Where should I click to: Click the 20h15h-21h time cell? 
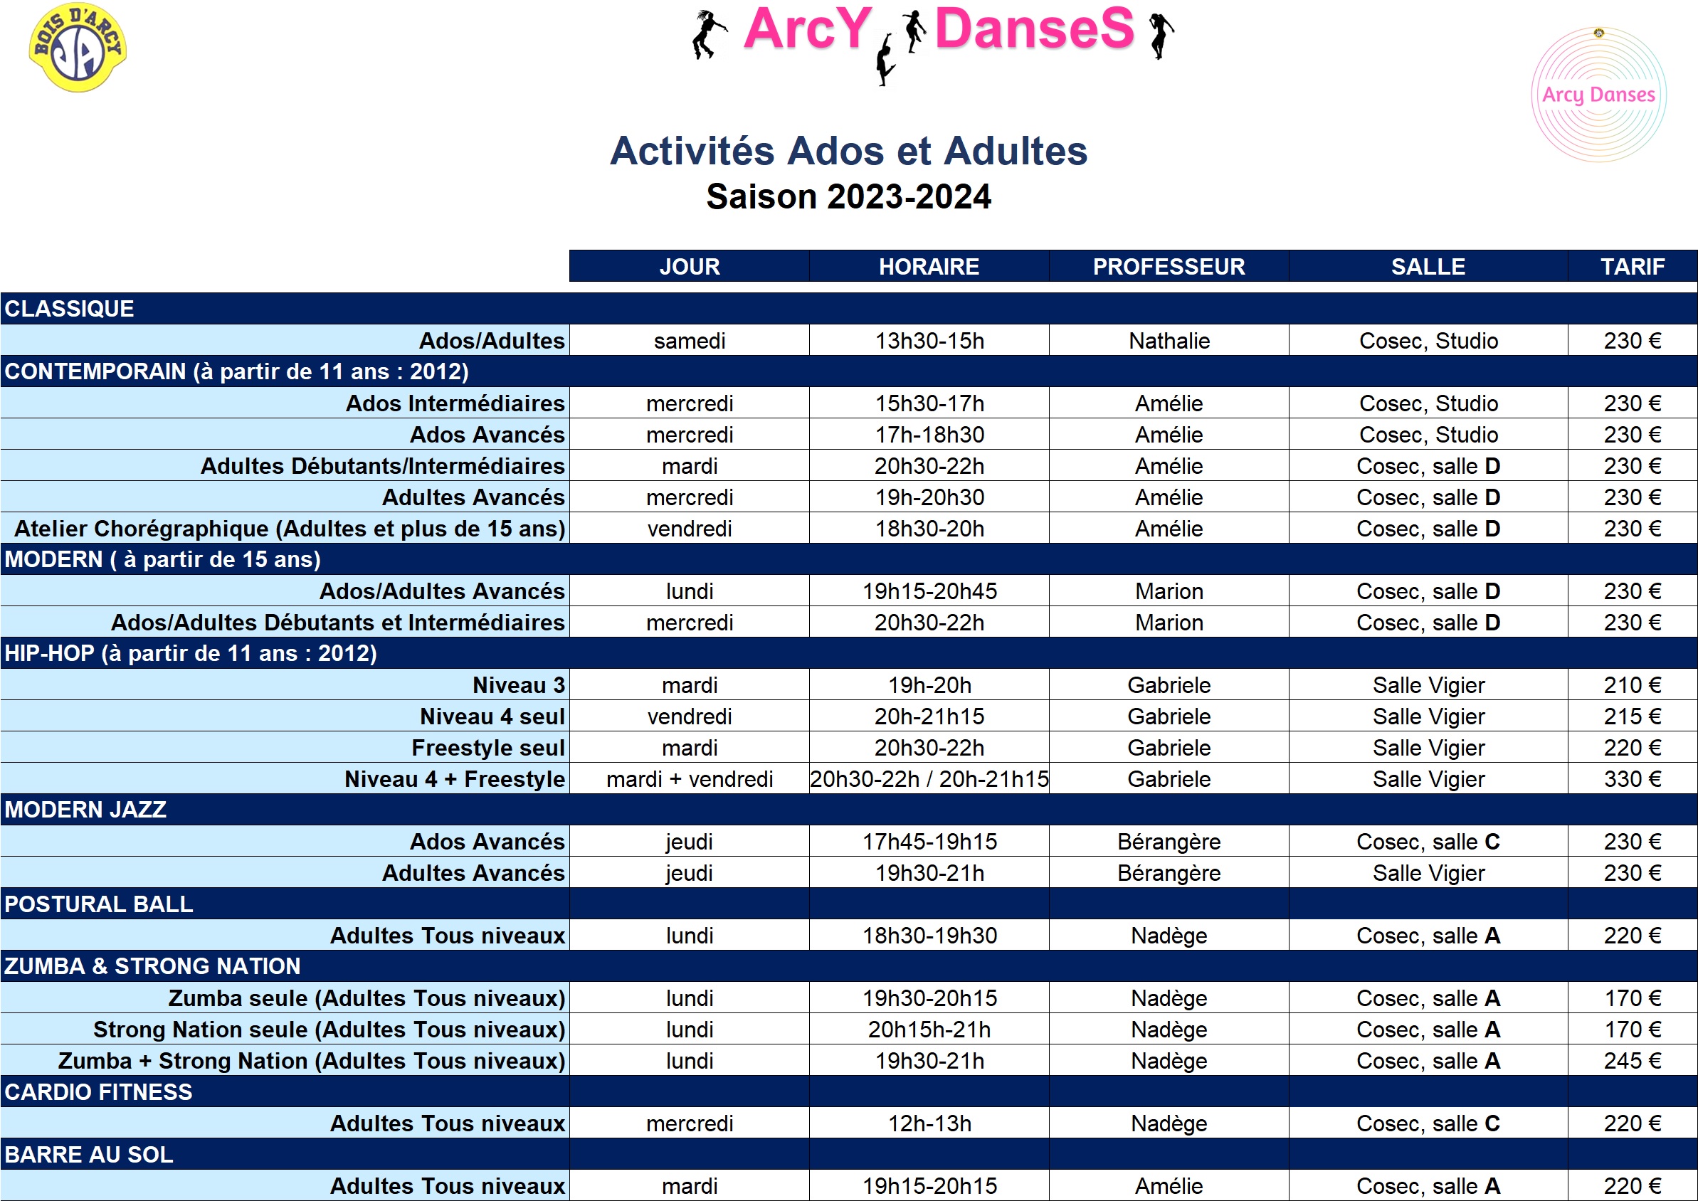[929, 1030]
